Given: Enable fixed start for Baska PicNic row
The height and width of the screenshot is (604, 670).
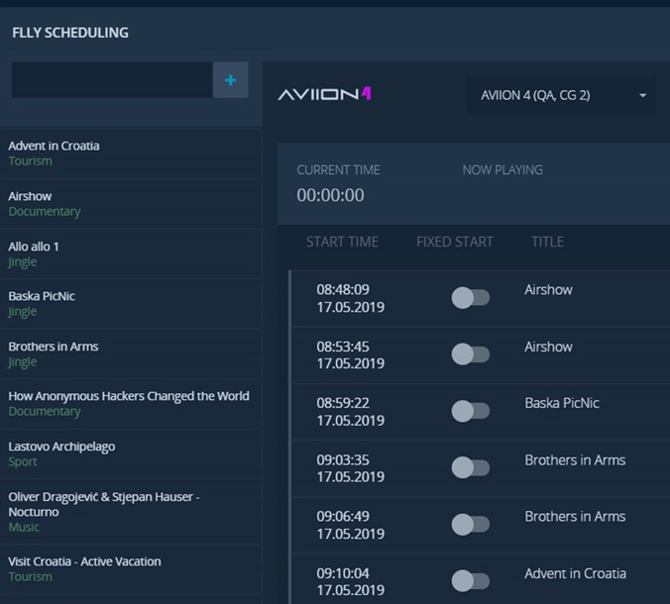Looking at the screenshot, I should (470, 411).
